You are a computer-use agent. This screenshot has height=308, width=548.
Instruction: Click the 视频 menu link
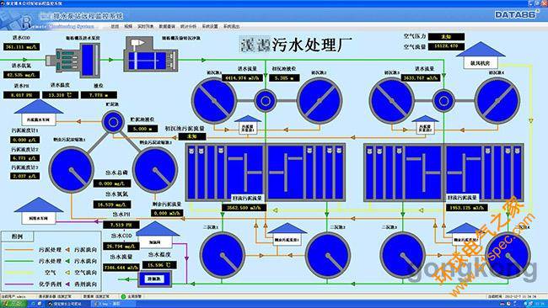(x=128, y=27)
